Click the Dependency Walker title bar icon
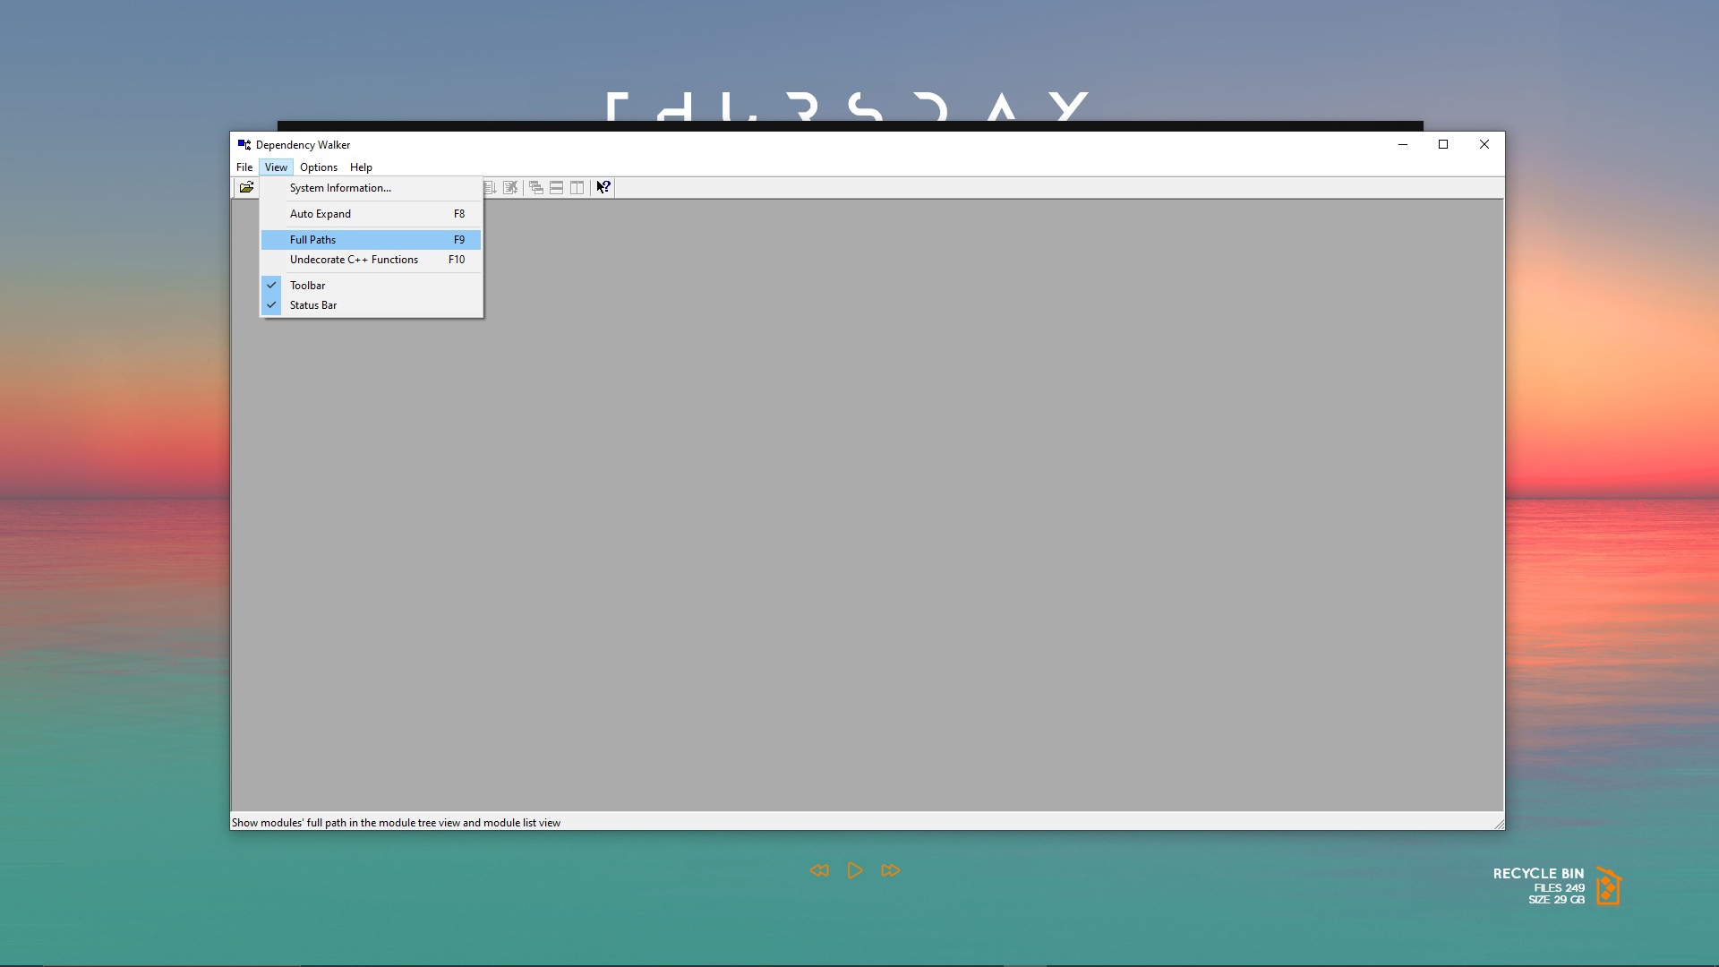Image resolution: width=1719 pixels, height=967 pixels. coord(244,144)
